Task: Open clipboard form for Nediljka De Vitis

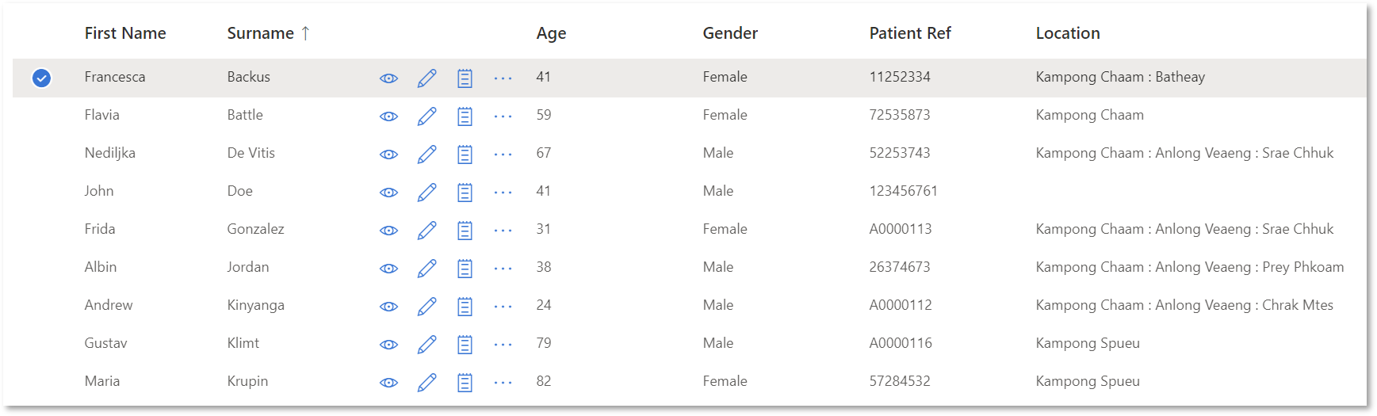Action: pos(465,154)
